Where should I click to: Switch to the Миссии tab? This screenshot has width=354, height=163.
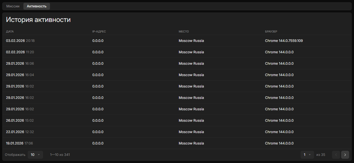click(13, 6)
